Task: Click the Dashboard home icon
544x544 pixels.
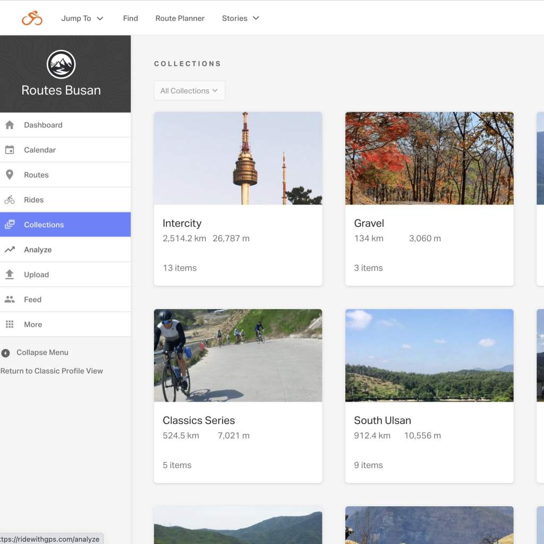Action: (x=10, y=125)
